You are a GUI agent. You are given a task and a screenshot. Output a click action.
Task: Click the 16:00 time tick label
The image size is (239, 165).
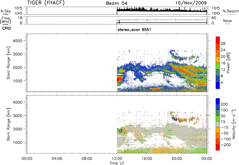tap(147, 159)
